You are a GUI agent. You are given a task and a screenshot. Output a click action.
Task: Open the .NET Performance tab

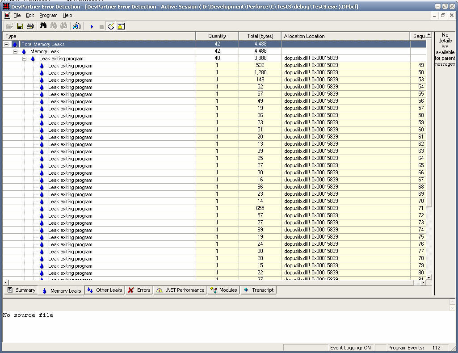pyautogui.click(x=181, y=290)
